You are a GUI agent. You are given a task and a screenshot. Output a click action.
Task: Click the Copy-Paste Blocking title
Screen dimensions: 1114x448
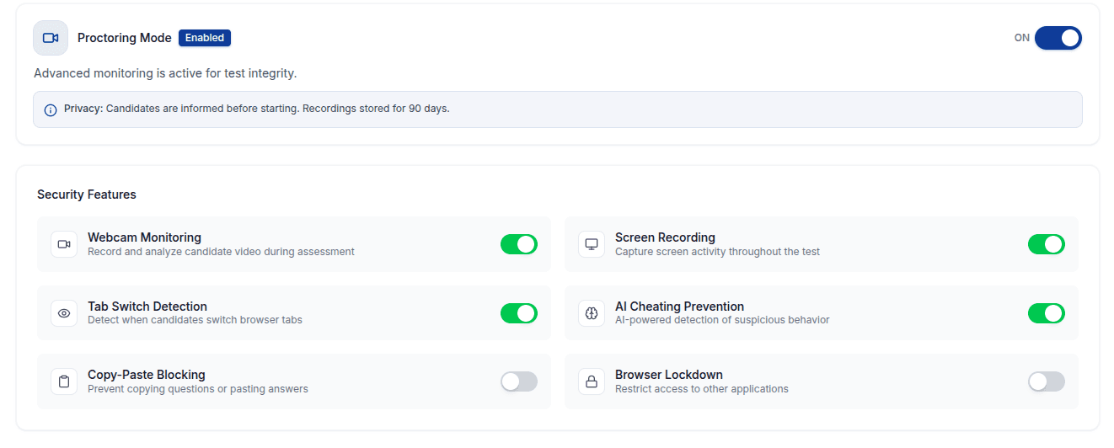(147, 375)
